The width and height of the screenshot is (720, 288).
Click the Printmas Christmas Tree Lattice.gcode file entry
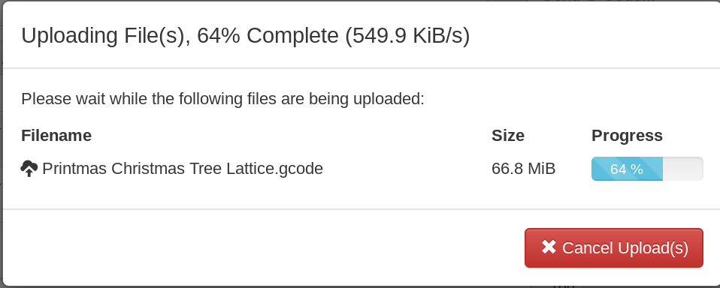click(x=183, y=169)
